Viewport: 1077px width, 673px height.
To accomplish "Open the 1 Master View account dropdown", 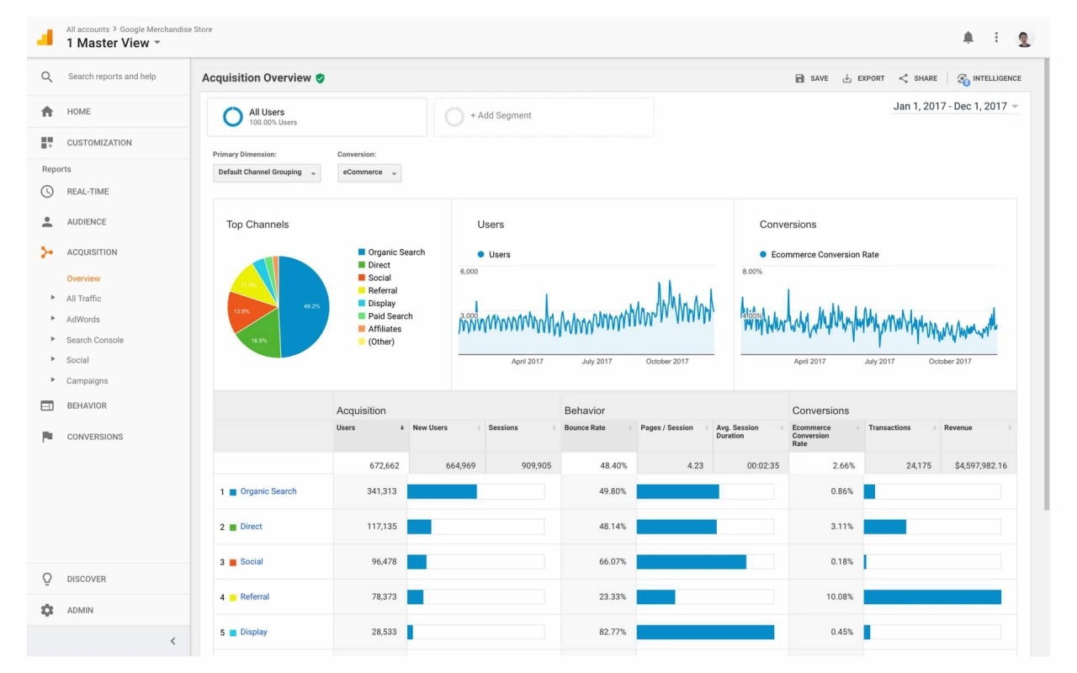I will [x=114, y=43].
